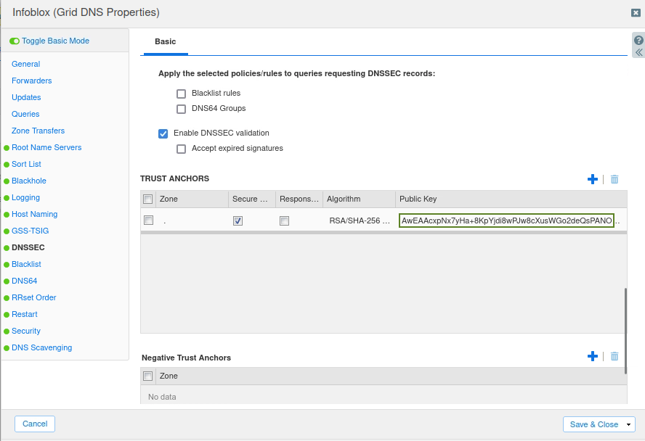Viewport: 645px width, 441px height.
Task: Tick Accept expired signatures checkbox
Action: point(182,149)
